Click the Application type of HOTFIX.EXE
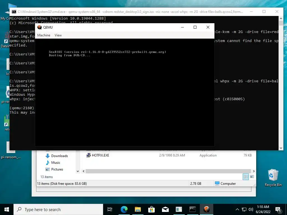 click(x=208, y=155)
